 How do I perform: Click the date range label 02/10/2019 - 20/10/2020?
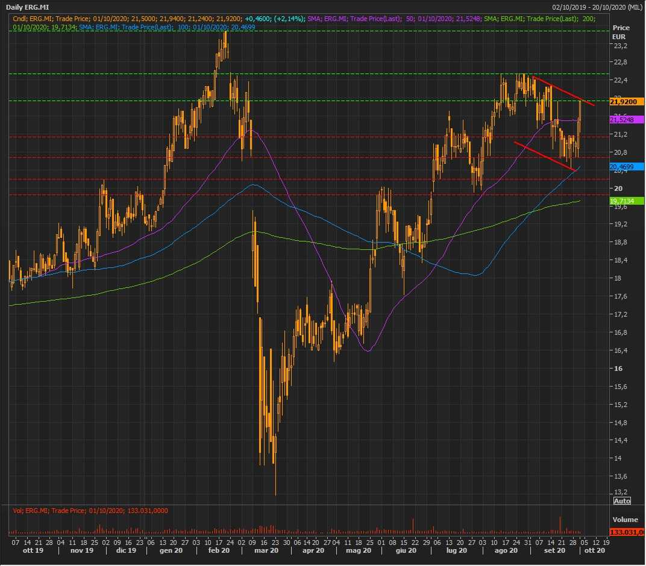[597, 7]
